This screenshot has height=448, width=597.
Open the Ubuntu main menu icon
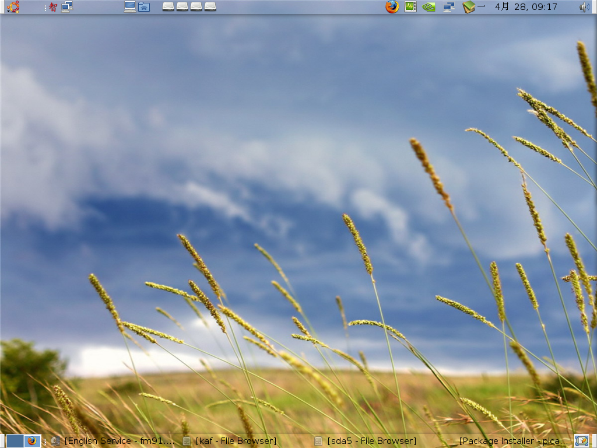(x=13, y=7)
